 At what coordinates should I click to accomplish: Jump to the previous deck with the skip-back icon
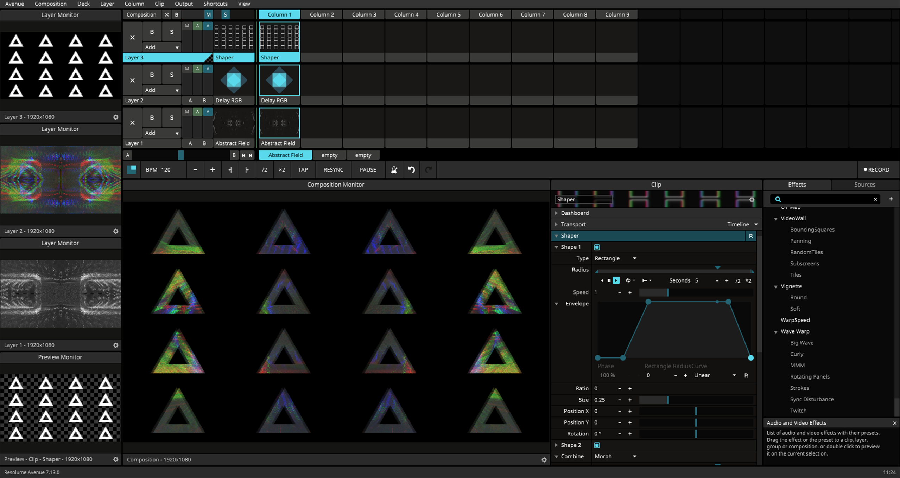243,155
